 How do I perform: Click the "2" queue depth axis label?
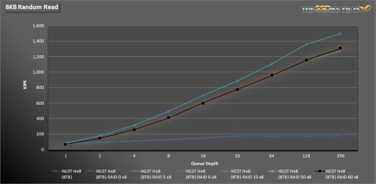tap(100, 156)
